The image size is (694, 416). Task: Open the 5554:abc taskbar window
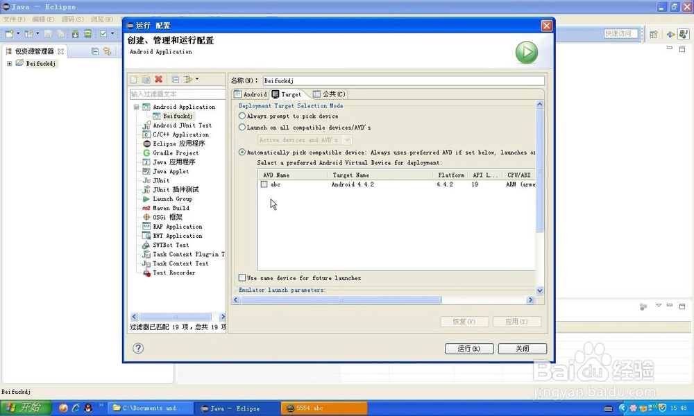point(324,408)
